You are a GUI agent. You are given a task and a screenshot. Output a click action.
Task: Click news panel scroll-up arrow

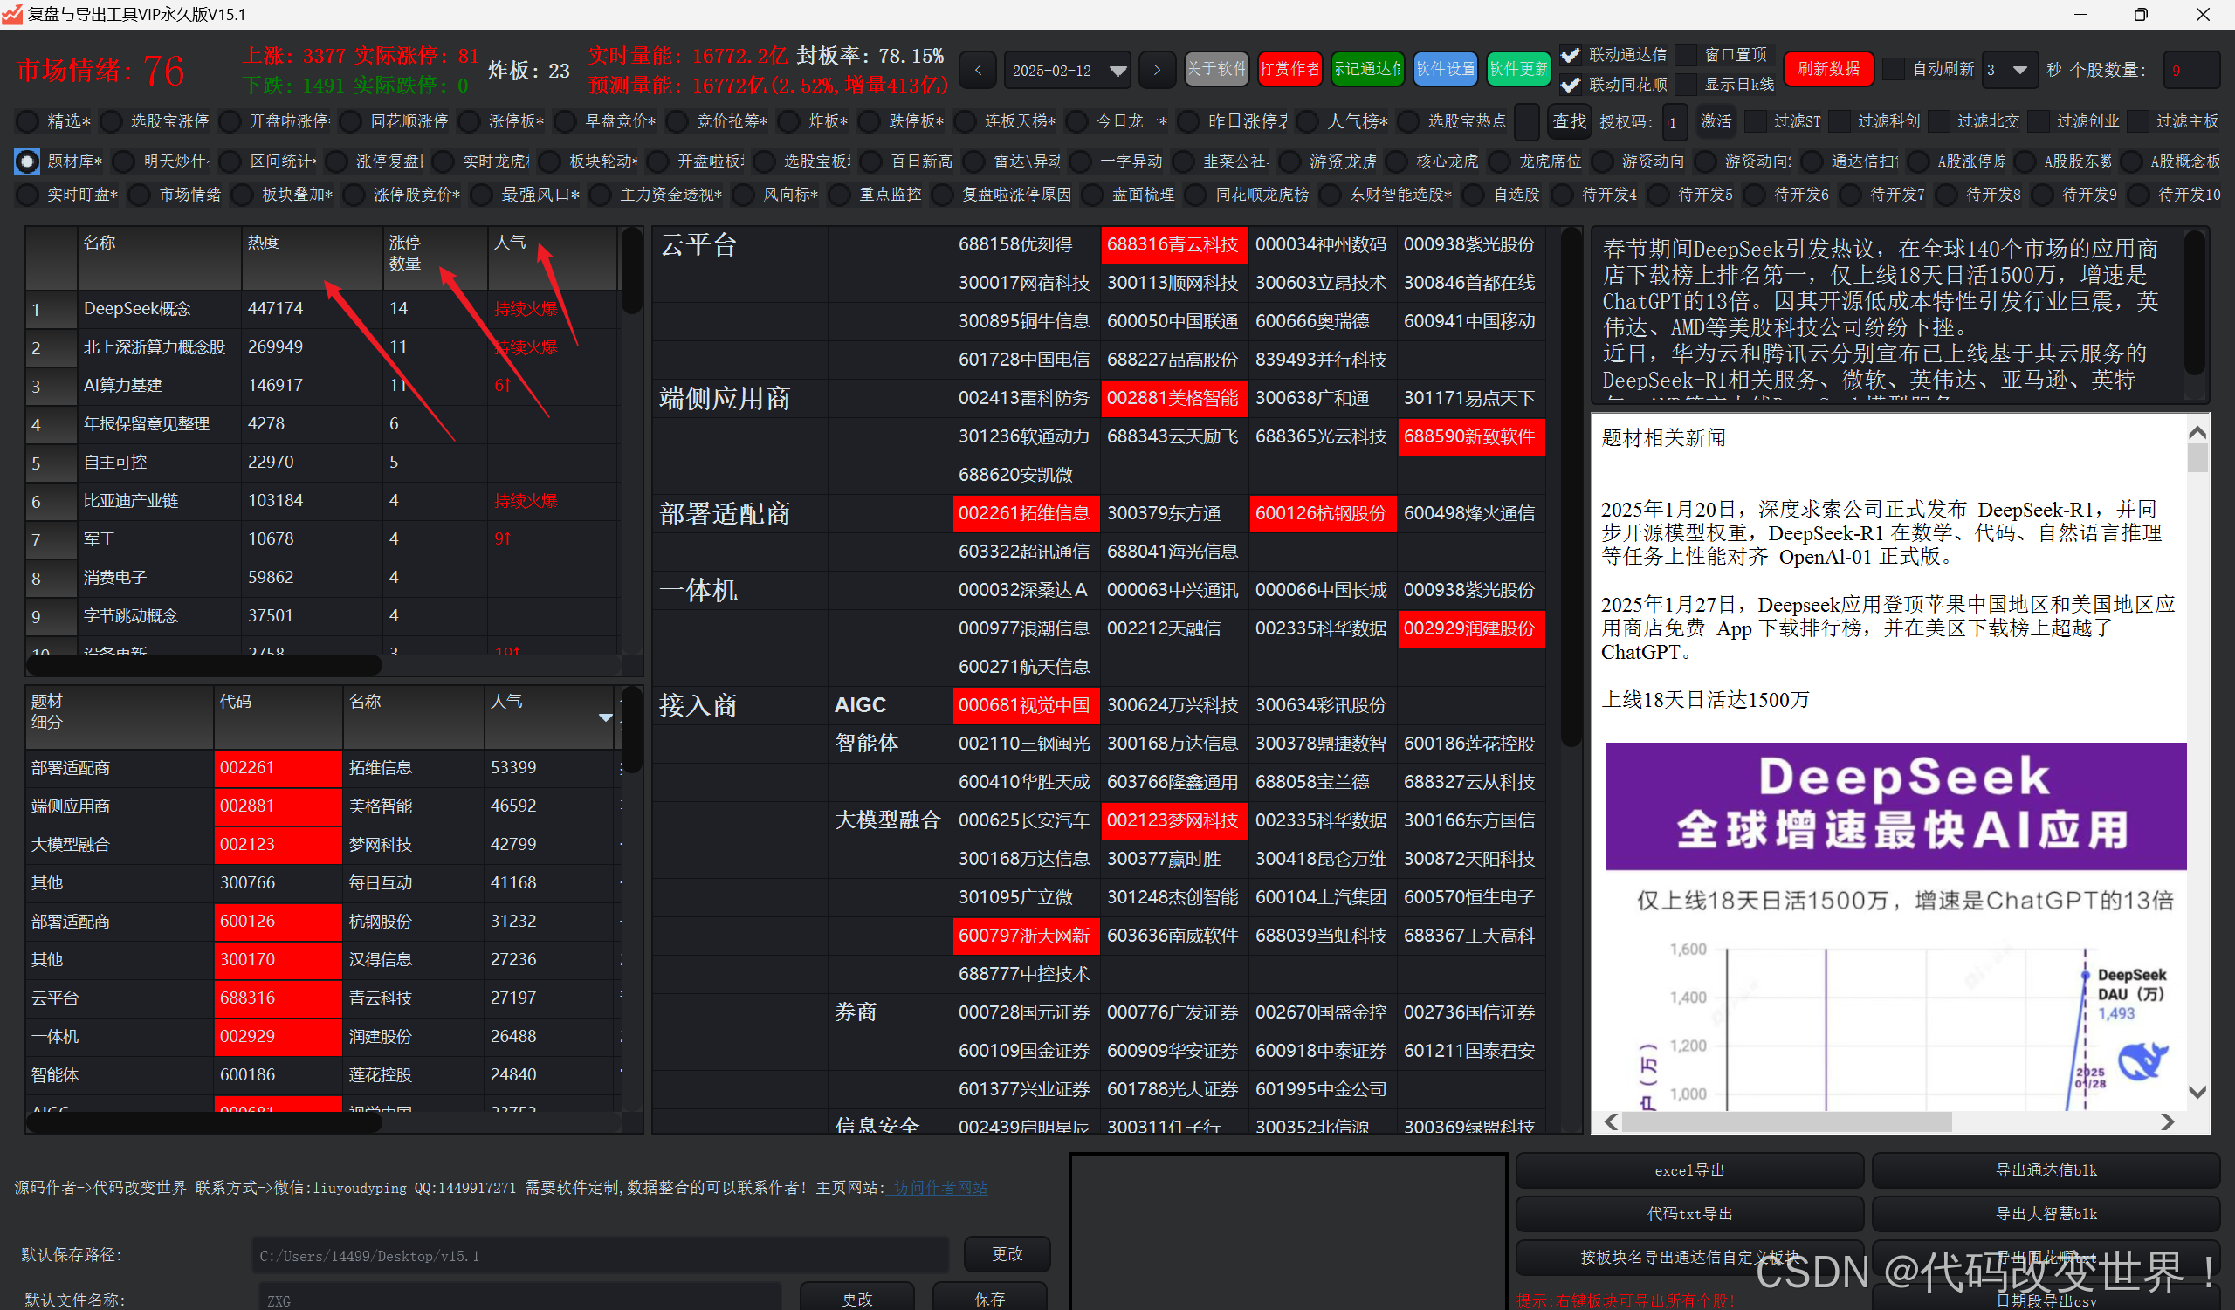click(2197, 433)
